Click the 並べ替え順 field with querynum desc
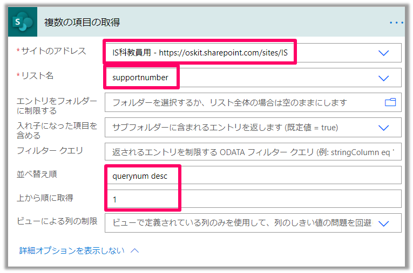This screenshot has width=413, height=273. coord(253,175)
